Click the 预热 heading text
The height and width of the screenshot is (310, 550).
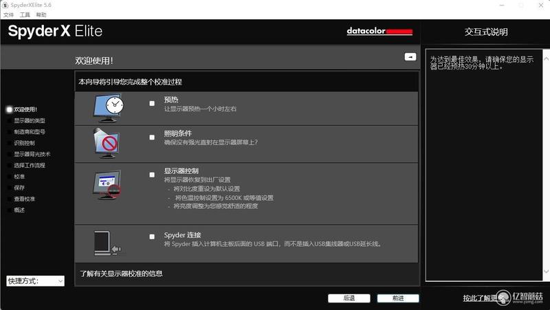coord(171,100)
